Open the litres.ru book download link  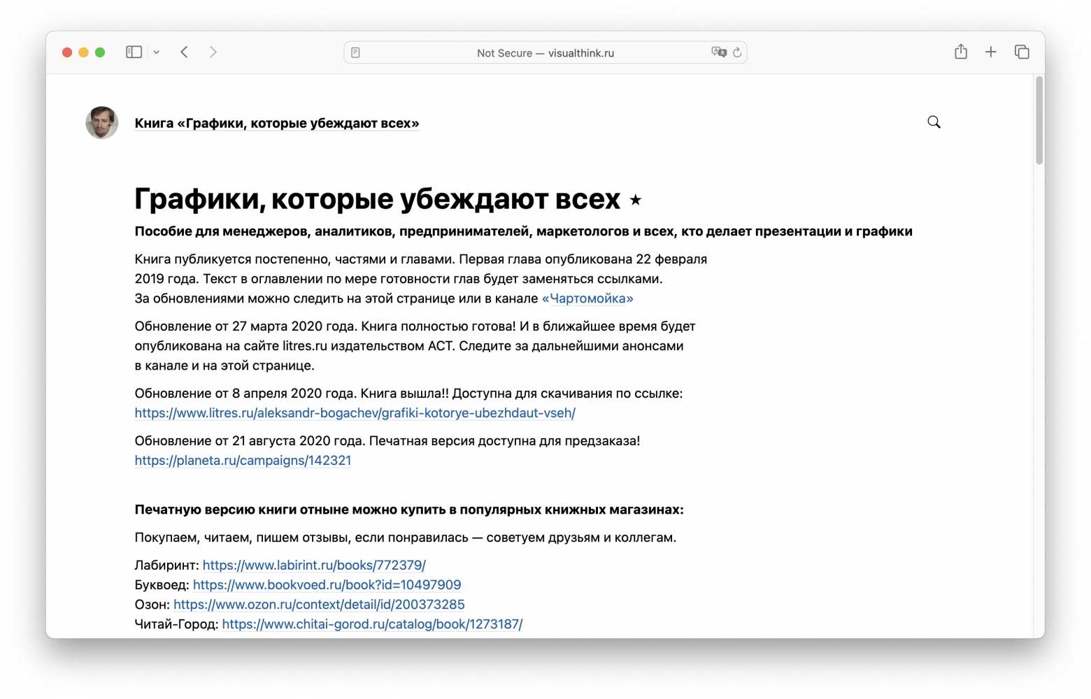click(355, 413)
